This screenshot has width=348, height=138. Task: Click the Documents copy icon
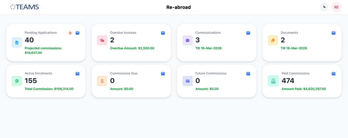pos(273,41)
